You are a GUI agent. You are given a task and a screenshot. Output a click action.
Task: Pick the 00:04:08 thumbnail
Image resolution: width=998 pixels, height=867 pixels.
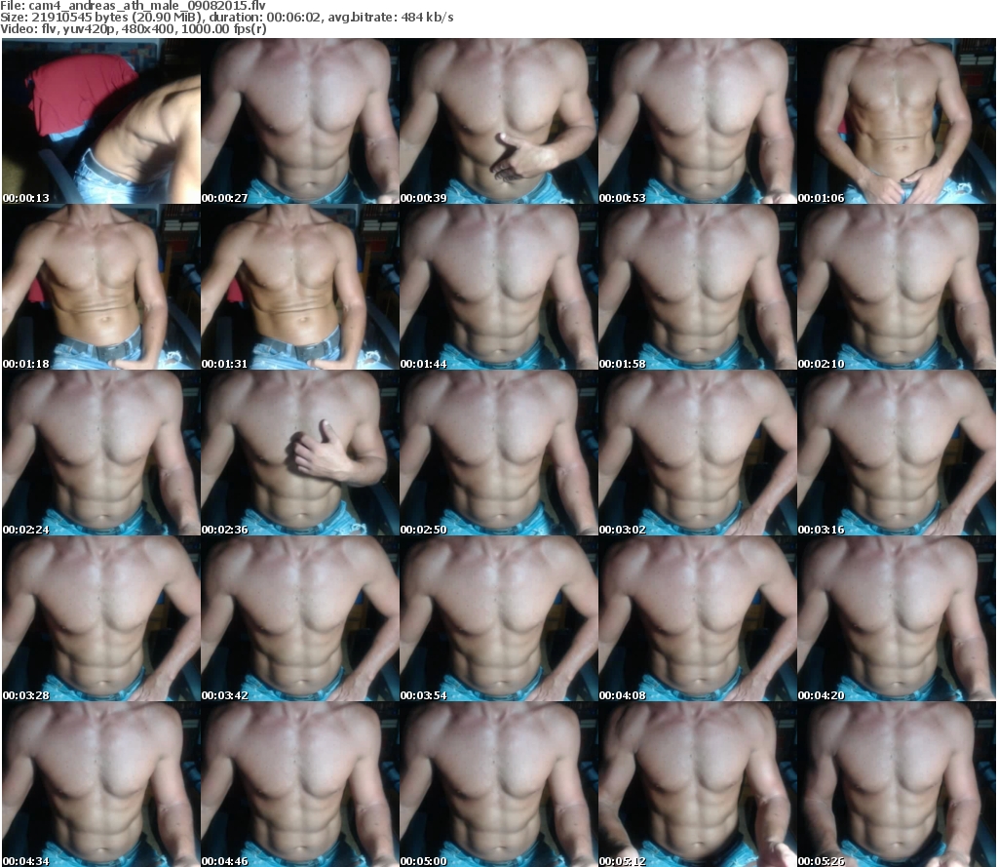tap(698, 618)
